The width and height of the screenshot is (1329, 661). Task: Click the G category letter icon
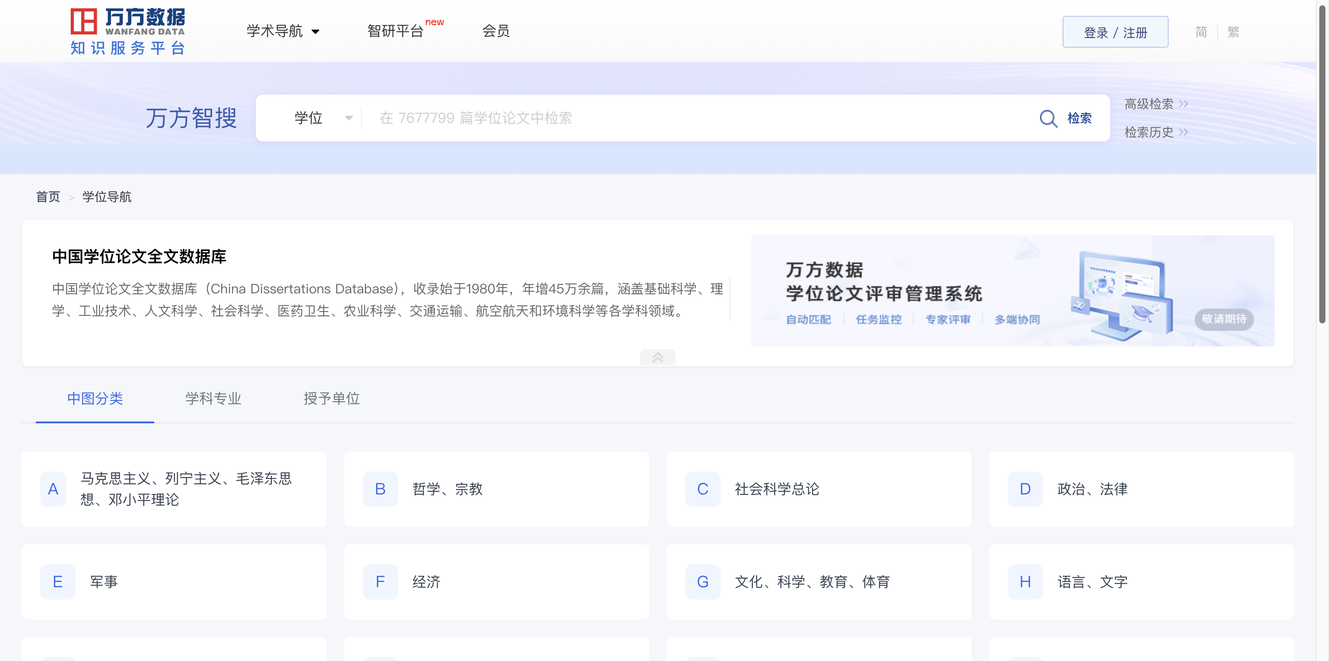coord(702,581)
